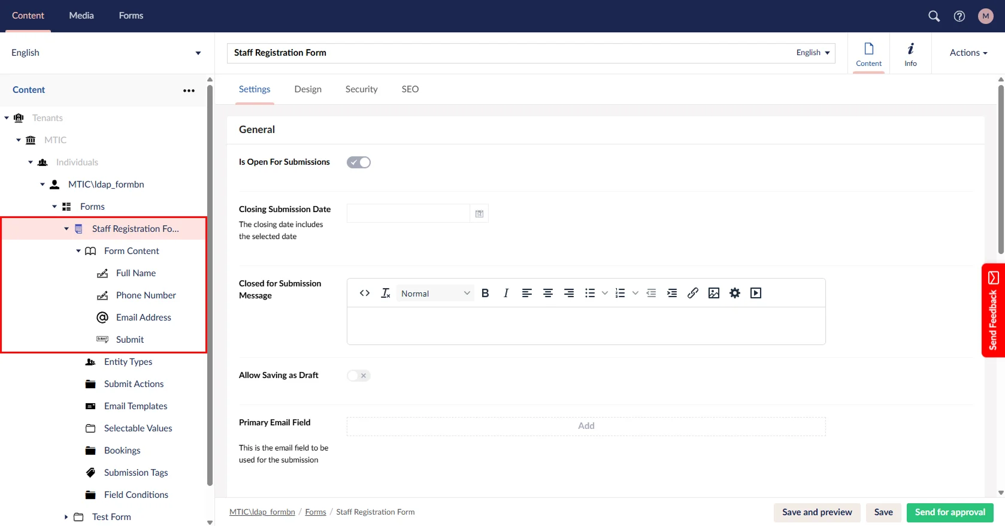
Task: Open the Info panel
Action: 910,53
